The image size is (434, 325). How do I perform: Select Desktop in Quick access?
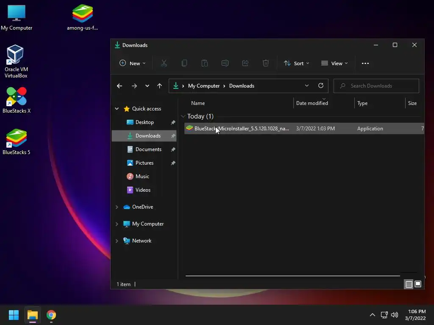point(144,122)
